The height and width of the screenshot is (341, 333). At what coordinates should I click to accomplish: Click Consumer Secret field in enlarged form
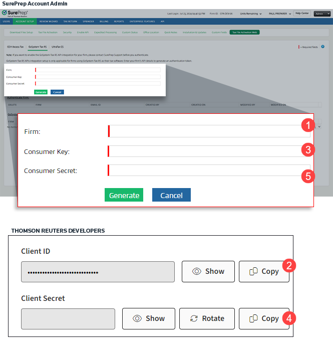coord(209,170)
